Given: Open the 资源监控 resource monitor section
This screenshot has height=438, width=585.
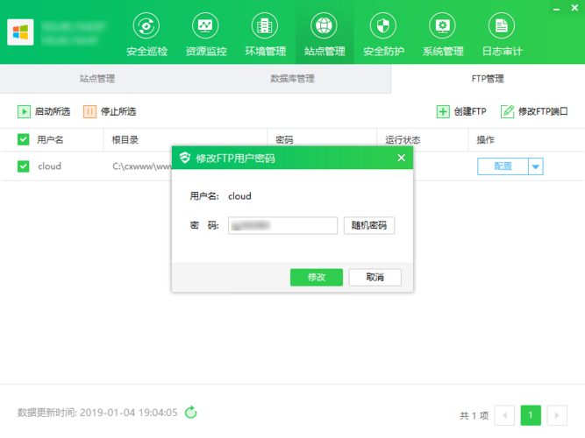Looking at the screenshot, I should [x=206, y=34].
